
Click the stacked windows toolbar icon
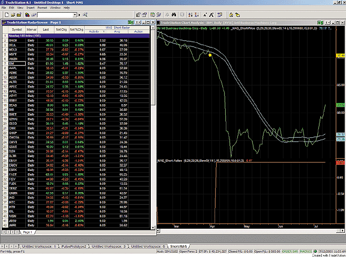pos(144,15)
